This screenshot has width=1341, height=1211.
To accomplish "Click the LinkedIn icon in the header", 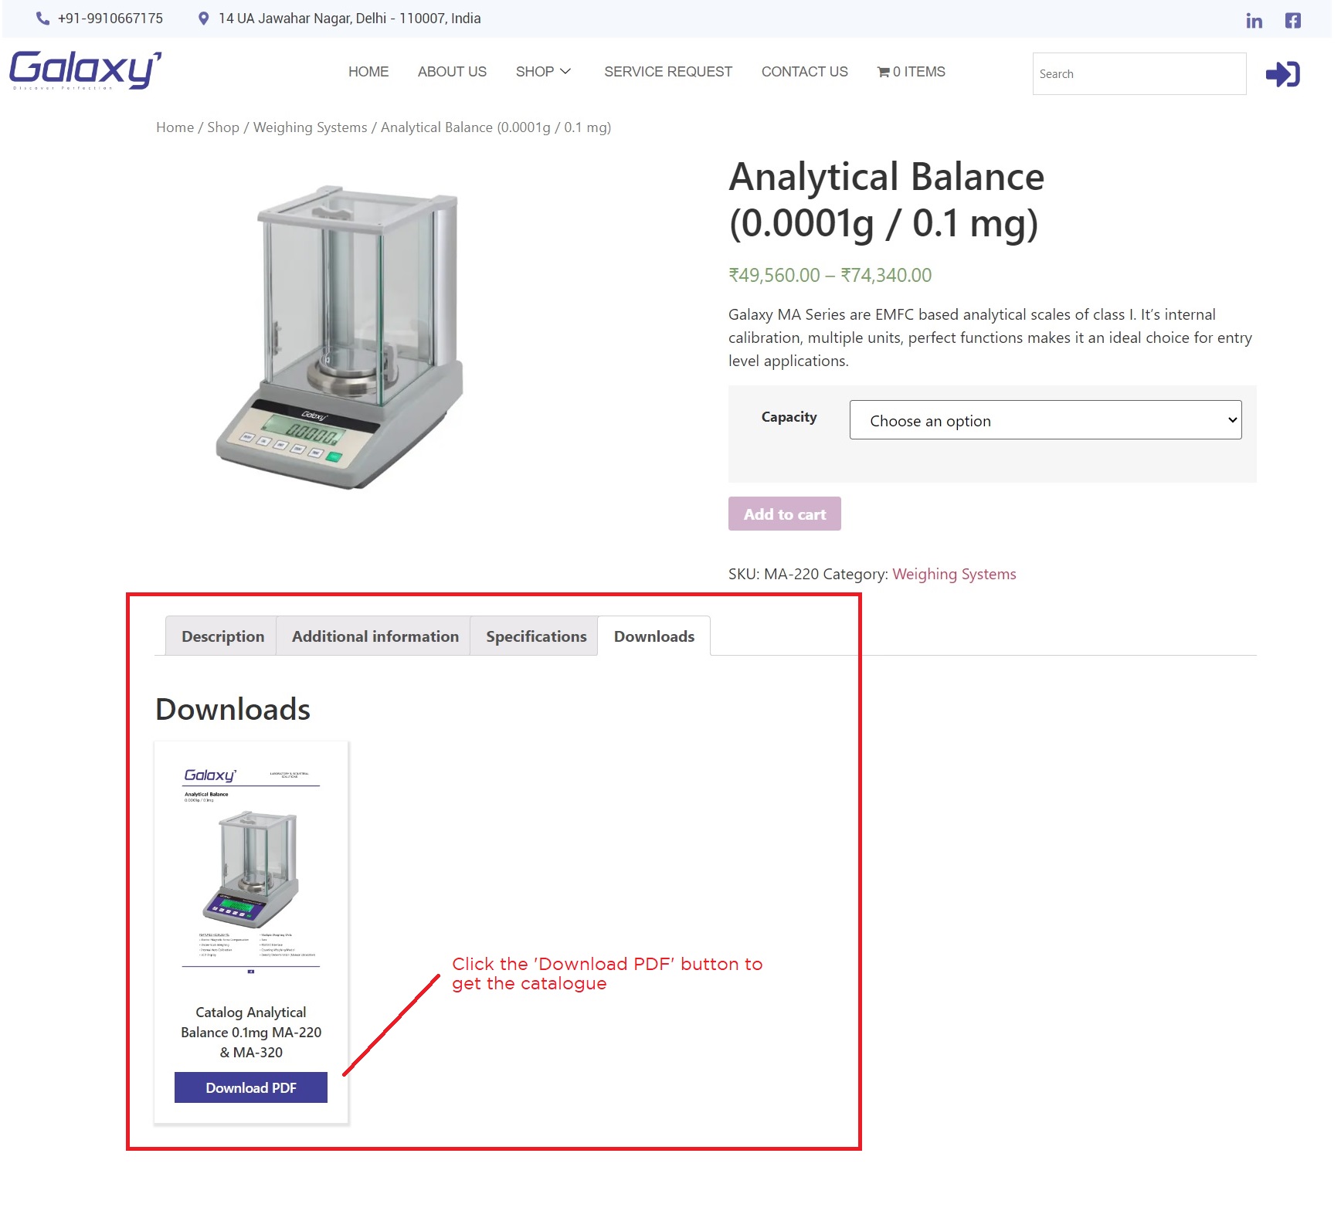I will coord(1254,20).
